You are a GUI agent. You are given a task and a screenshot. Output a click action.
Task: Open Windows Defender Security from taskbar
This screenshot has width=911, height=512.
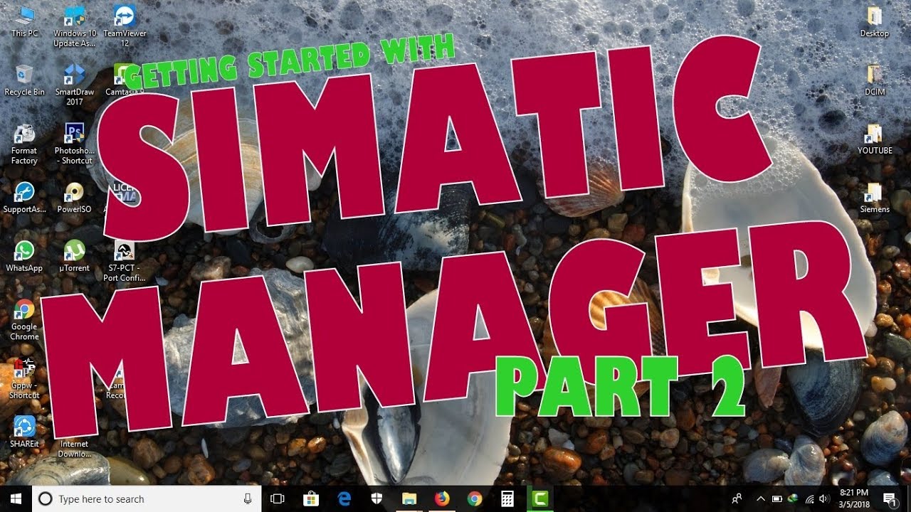point(376,499)
